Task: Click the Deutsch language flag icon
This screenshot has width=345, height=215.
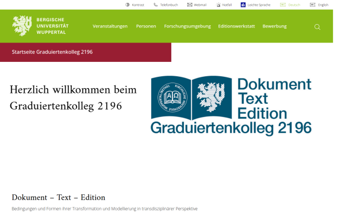Action: click(x=283, y=5)
